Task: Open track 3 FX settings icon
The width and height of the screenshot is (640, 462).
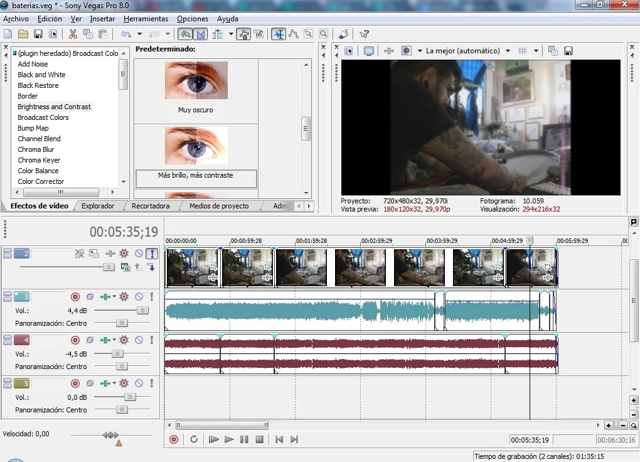Action: (x=124, y=296)
